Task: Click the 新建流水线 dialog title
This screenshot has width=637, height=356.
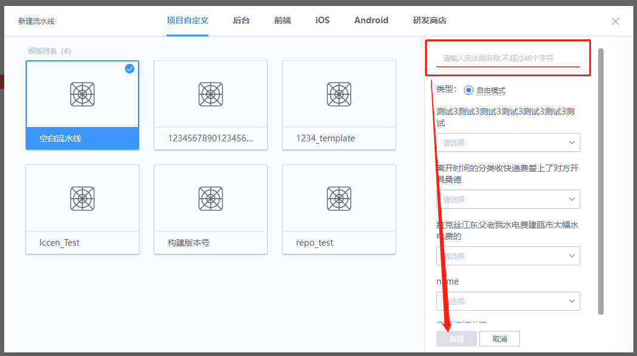Action: (x=36, y=21)
